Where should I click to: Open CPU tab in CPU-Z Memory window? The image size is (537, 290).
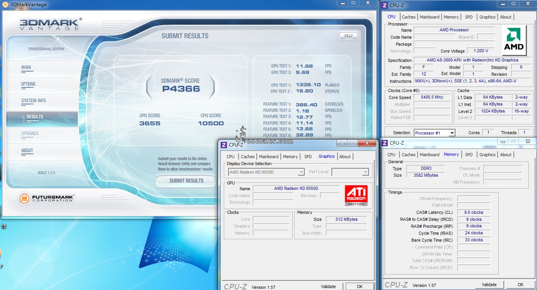pos(391,155)
